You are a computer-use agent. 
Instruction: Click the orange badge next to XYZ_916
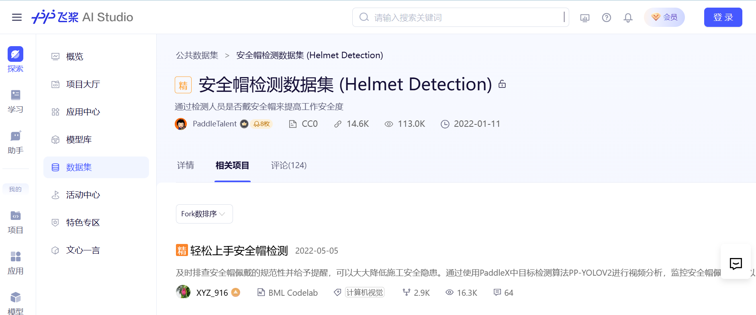236,293
